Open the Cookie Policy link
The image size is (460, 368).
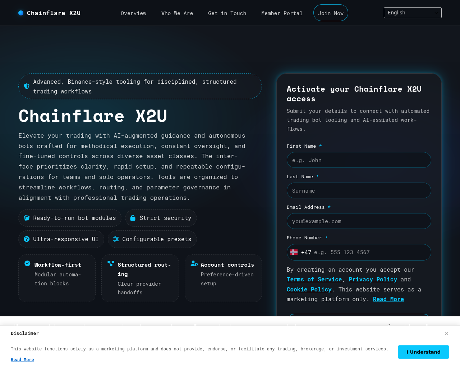click(x=309, y=289)
